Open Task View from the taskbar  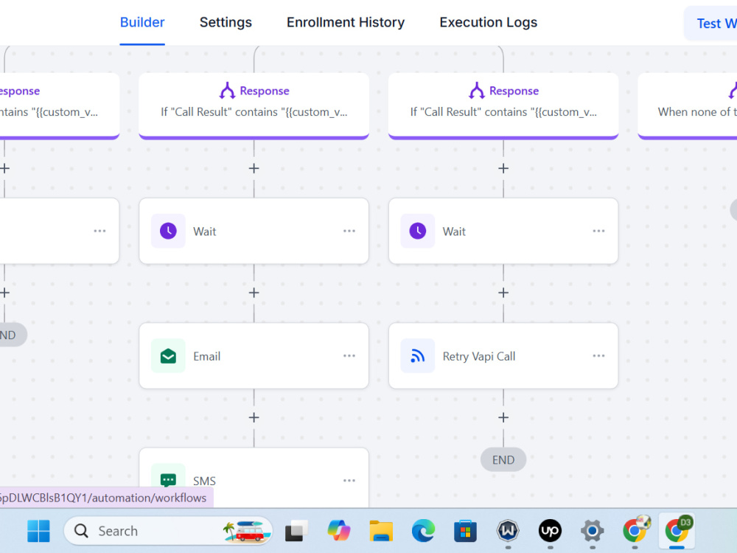[296, 531]
